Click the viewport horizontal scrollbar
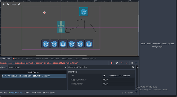This screenshot has height=97, width=177. pyautogui.click(x=61, y=55)
